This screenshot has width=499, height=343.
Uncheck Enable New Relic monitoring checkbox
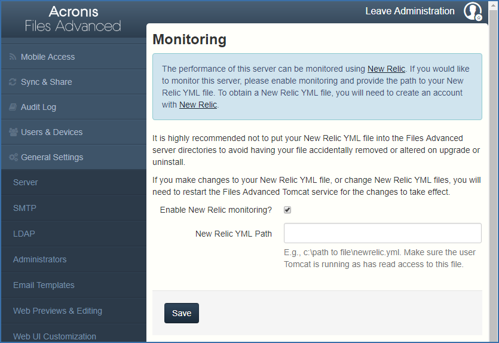pyautogui.click(x=287, y=210)
